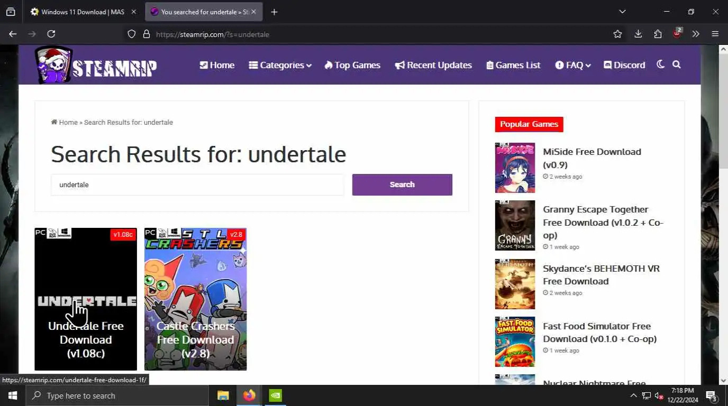Close the Windows 11 Download tab
Image resolution: width=728 pixels, height=406 pixels.
[x=133, y=12]
